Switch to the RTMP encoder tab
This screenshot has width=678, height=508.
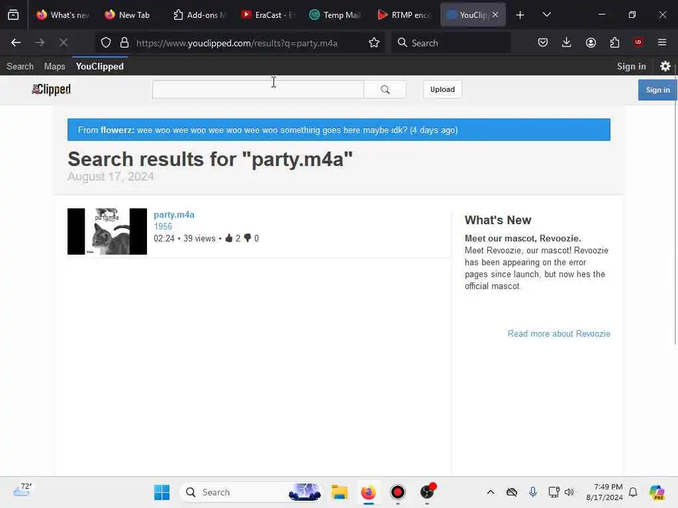pyautogui.click(x=405, y=15)
